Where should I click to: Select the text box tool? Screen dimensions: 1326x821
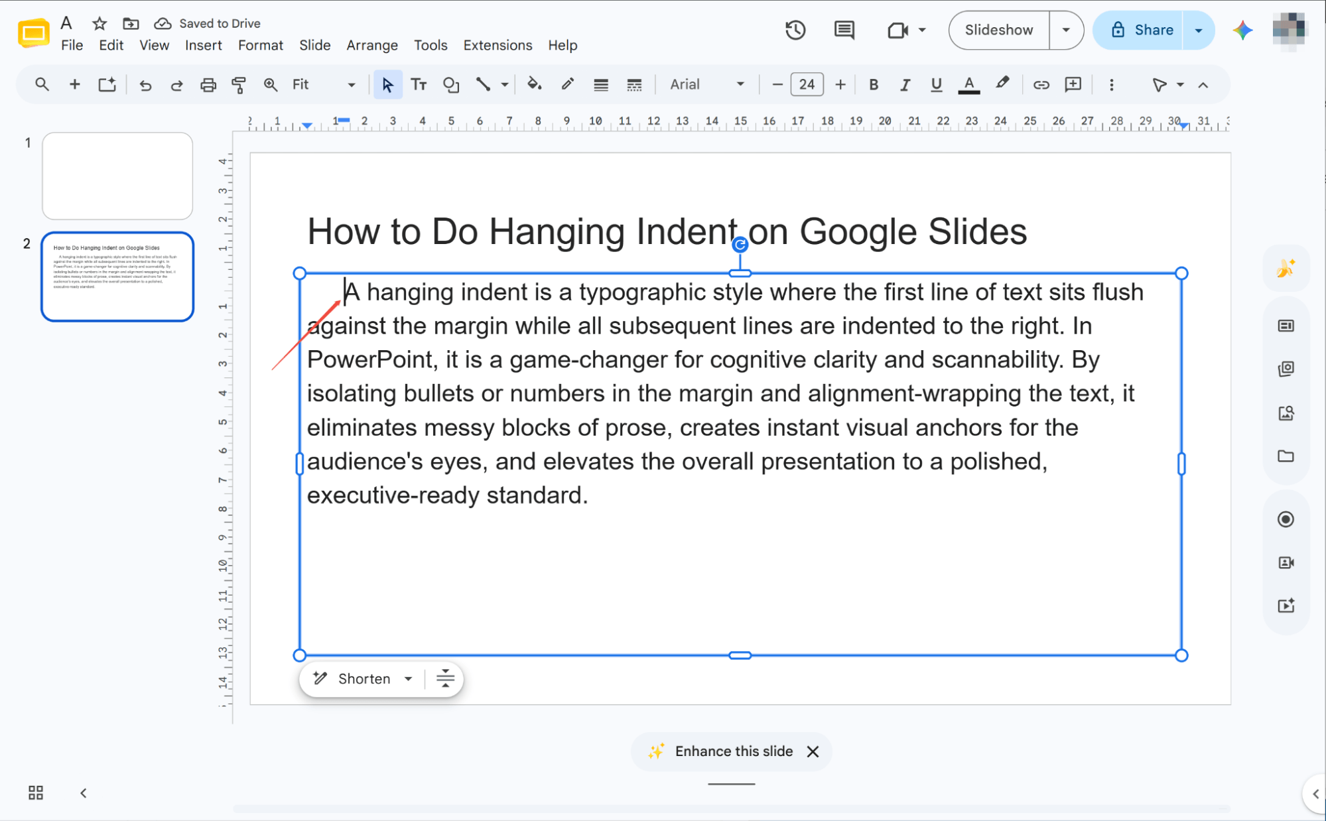pos(419,85)
